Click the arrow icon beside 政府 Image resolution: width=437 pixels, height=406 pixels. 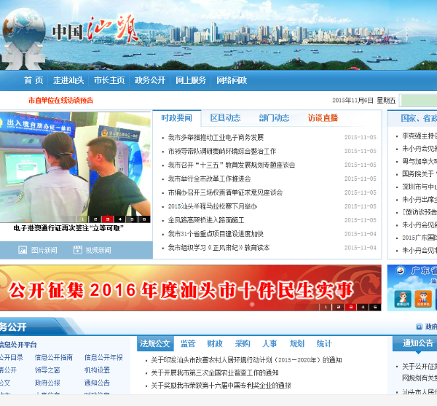click(x=419, y=327)
